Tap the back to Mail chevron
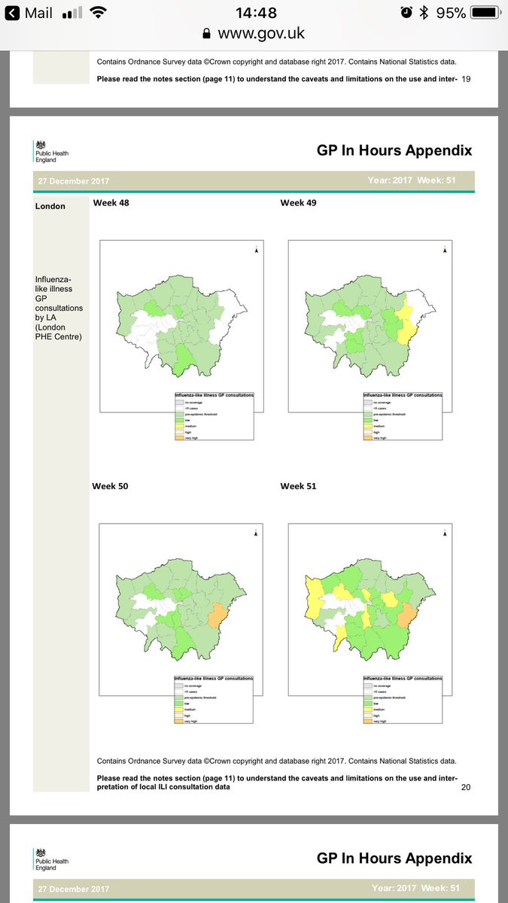Viewport: 508px width, 903px height. (x=12, y=13)
